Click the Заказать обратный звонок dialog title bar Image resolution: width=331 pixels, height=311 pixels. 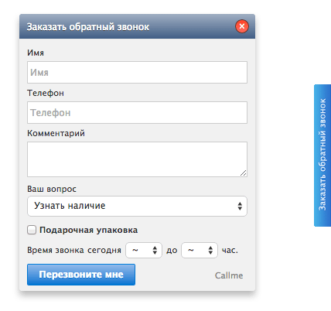[x=137, y=26]
